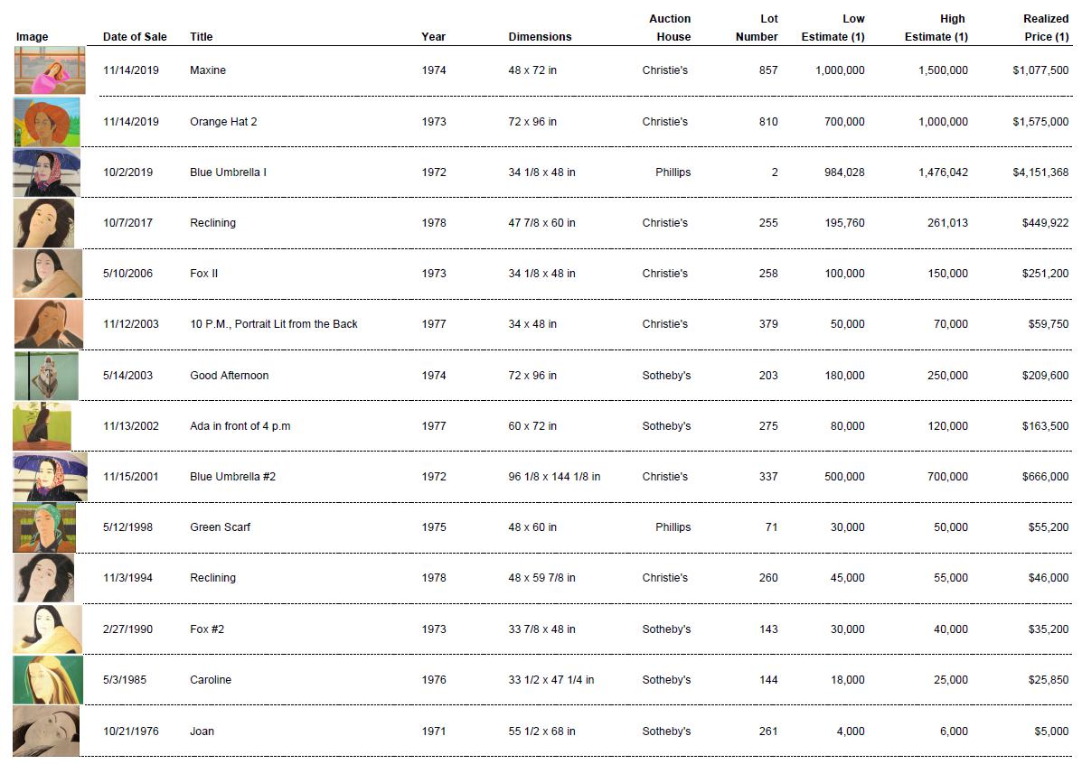Image resolution: width=1082 pixels, height=764 pixels.
Task: Select the $4,151,368 realized price cell
Action: coord(1040,172)
